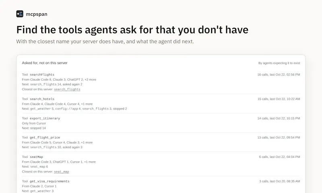The width and height of the screenshot is (322, 193).
Task: Open the mcpspan brand name link
Action: pos(37,14)
